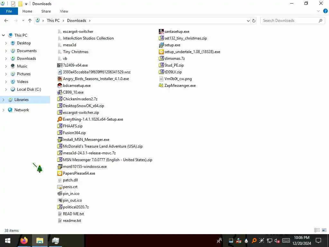This screenshot has height=247, width=329.
Task: Click the taskbar clock and date
Action: coord(302,241)
